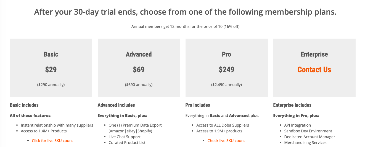Click the Basic includes heading
Screen dimensions: 365x147
24,105
